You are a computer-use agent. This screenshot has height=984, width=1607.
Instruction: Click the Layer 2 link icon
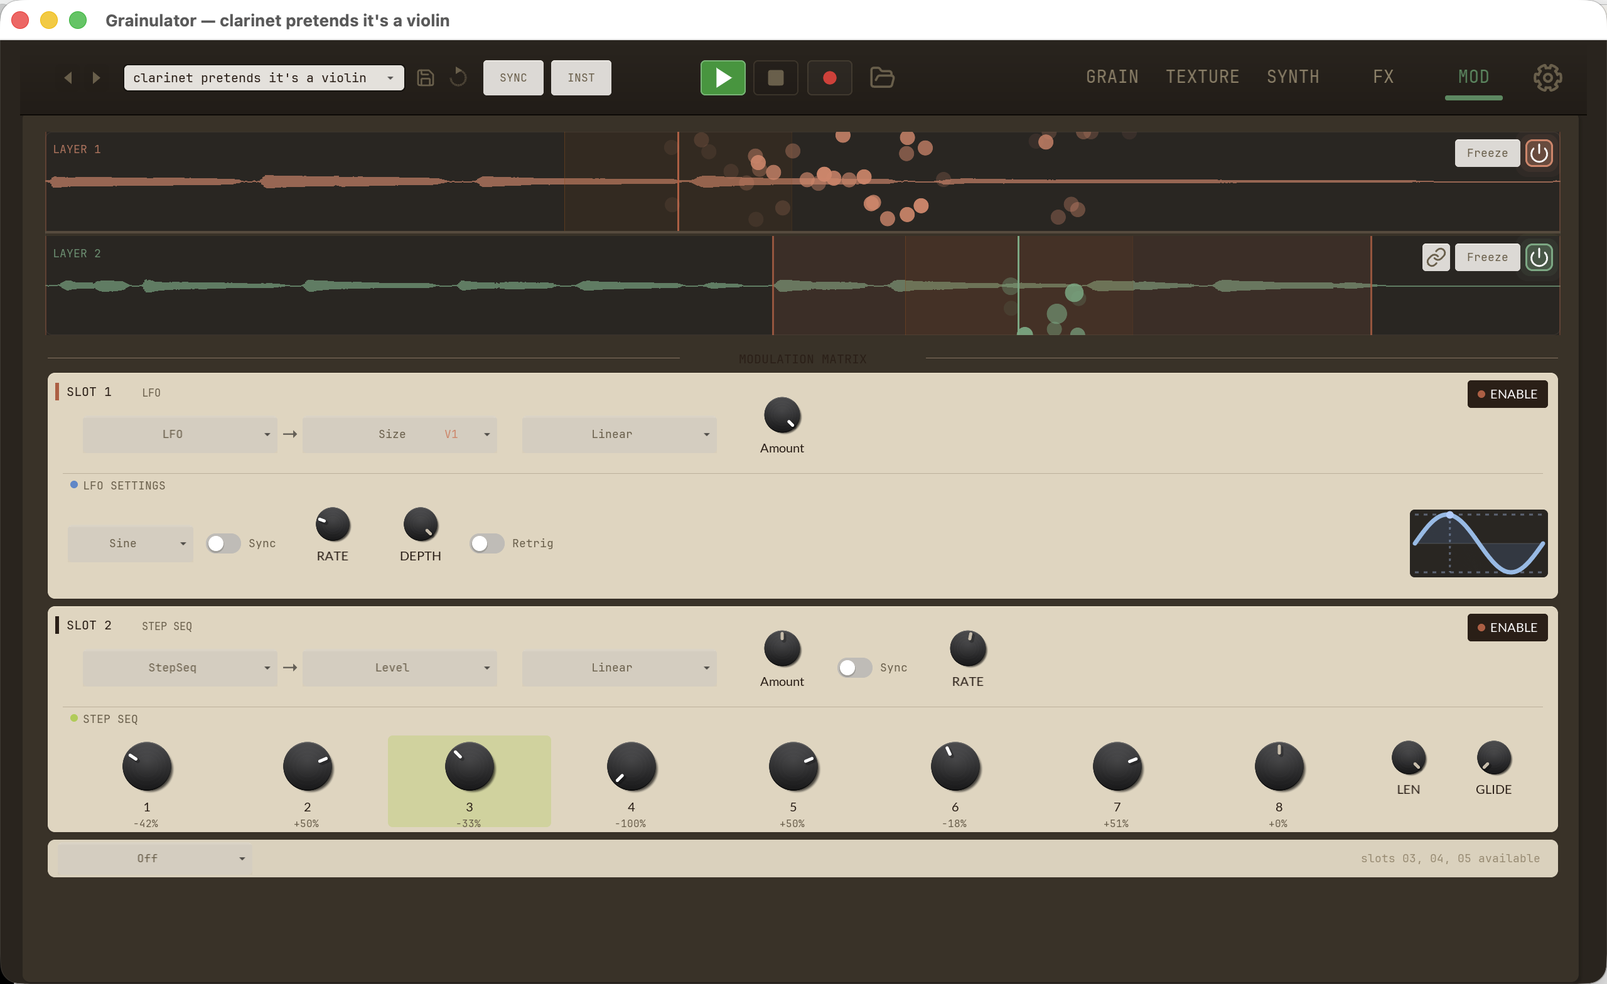[x=1436, y=257]
